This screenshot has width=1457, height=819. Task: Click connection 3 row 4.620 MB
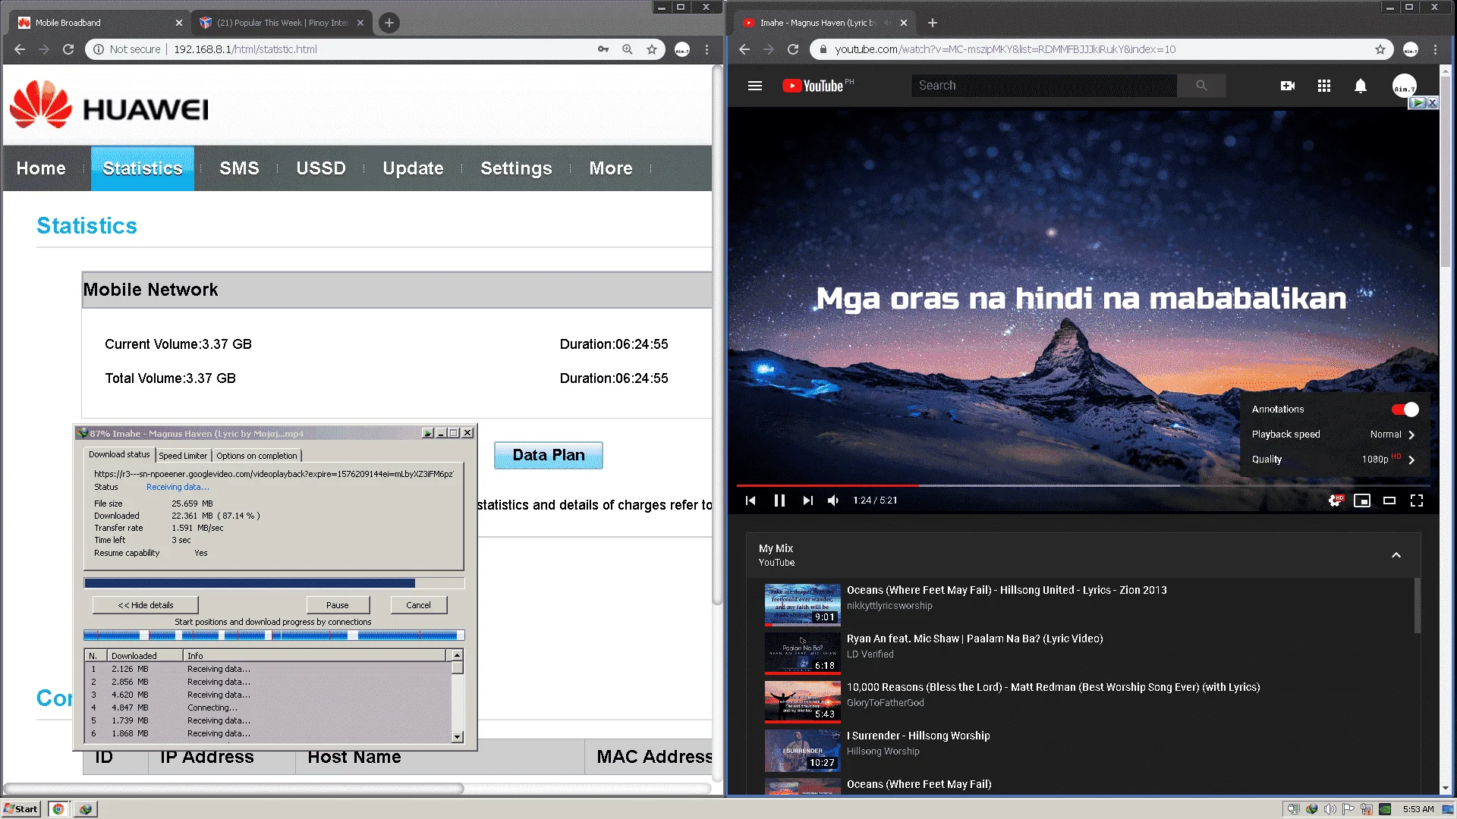coord(269,695)
